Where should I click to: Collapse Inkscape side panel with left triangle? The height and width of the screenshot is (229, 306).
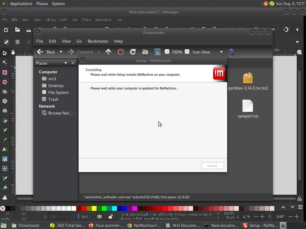click(x=297, y=30)
